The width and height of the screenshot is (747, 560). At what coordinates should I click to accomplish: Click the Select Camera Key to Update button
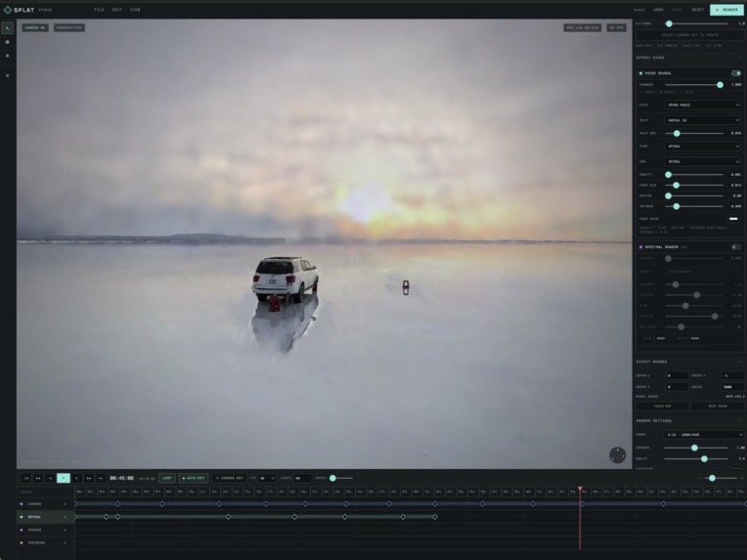[x=690, y=35]
